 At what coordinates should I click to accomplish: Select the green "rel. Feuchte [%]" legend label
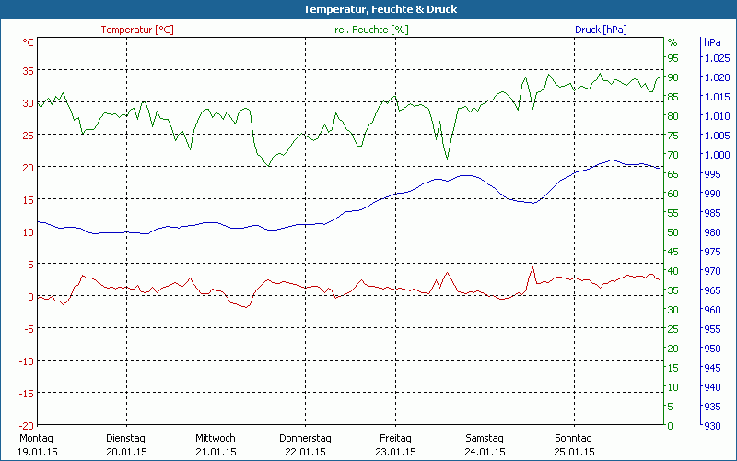pos(371,30)
